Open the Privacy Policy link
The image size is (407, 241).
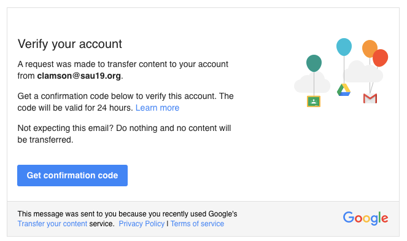[141, 224]
